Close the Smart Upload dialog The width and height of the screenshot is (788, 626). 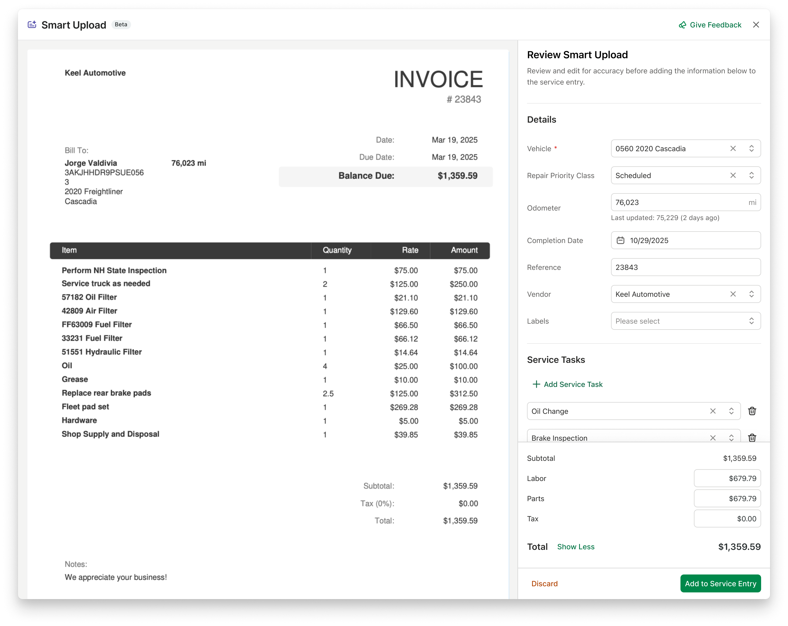(756, 24)
